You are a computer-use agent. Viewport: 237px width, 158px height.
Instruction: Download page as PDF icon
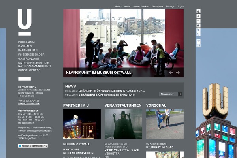pos(198,41)
